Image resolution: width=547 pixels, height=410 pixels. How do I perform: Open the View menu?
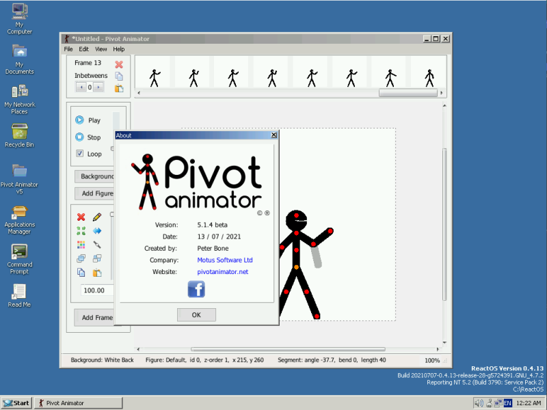101,49
